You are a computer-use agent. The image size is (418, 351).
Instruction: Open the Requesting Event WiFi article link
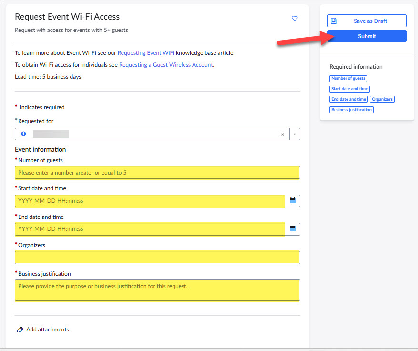146,53
